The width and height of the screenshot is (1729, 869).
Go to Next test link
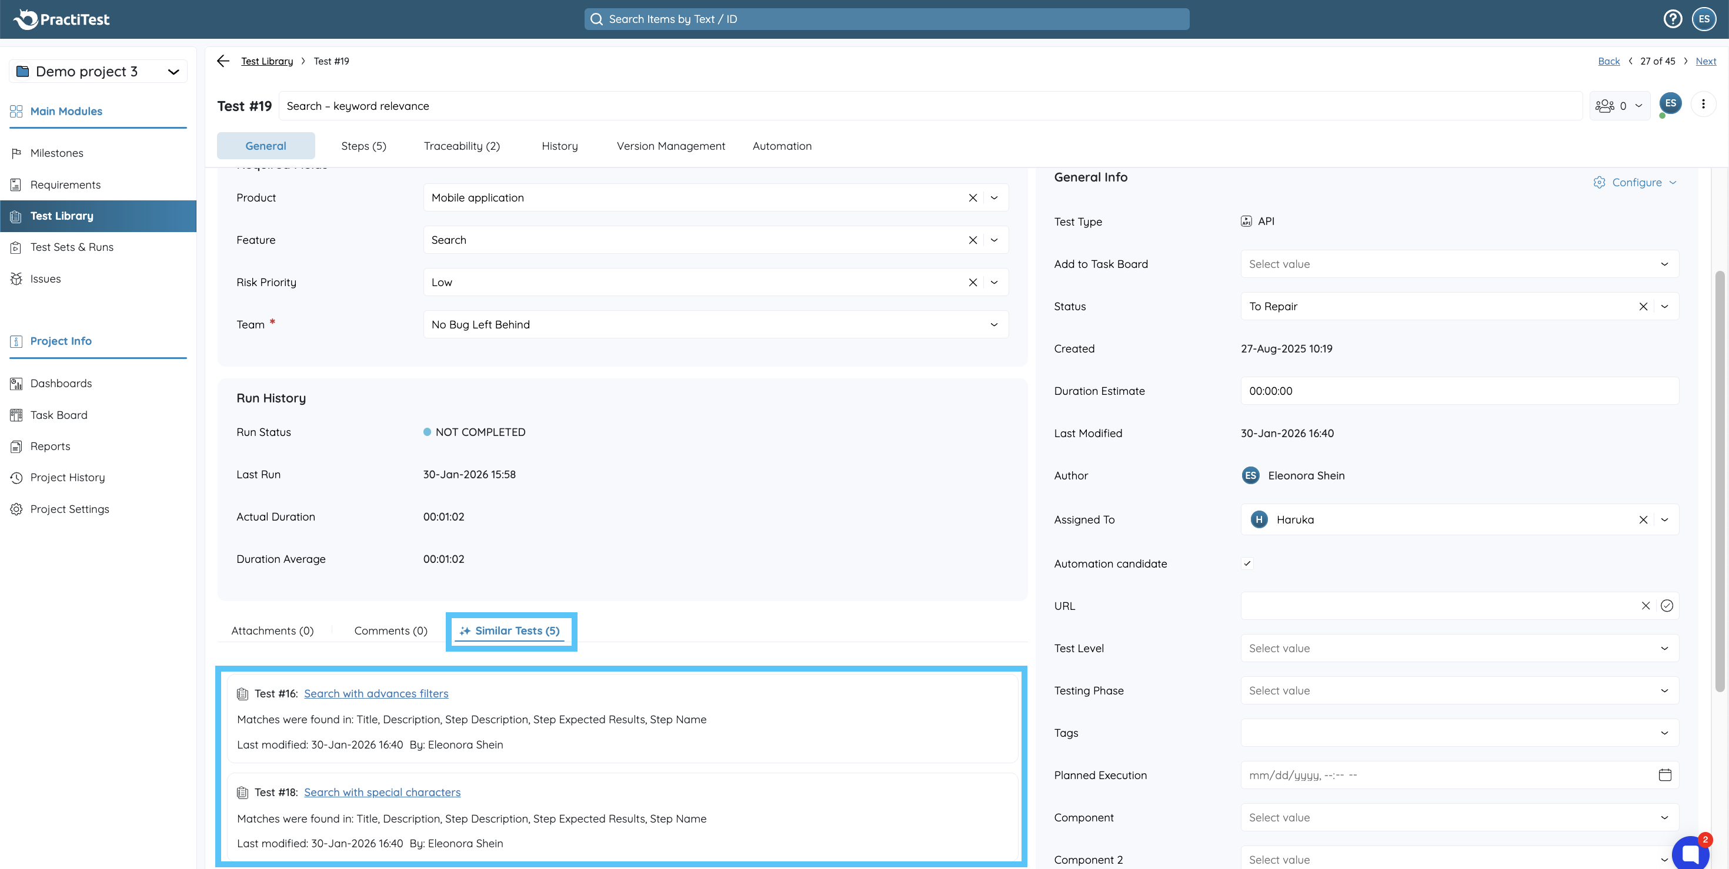click(x=1705, y=61)
